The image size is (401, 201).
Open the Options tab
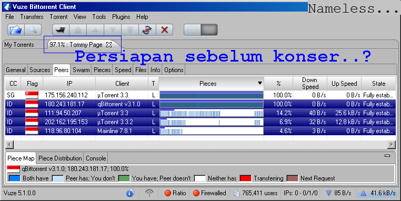[x=174, y=70]
